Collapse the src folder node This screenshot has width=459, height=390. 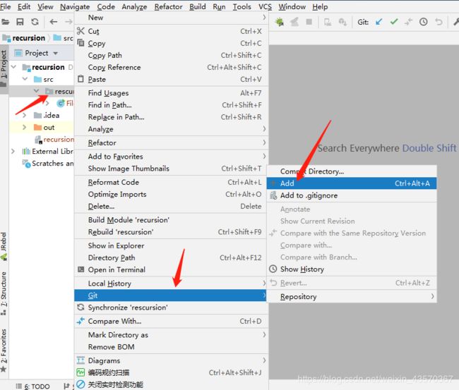click(x=25, y=79)
